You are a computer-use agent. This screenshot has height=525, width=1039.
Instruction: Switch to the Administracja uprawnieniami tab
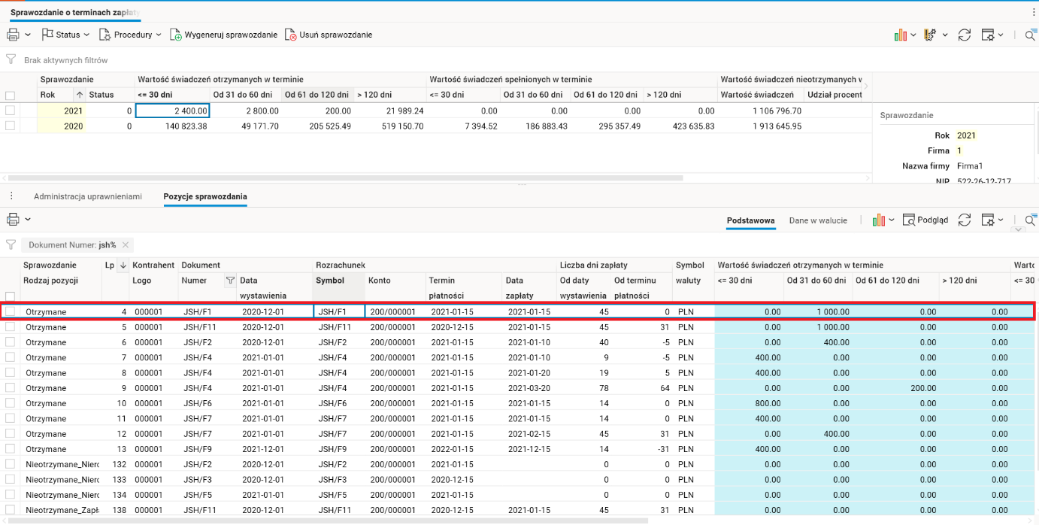[x=87, y=196]
